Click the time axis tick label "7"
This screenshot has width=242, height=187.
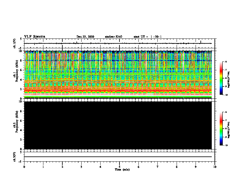click(x=158, y=167)
